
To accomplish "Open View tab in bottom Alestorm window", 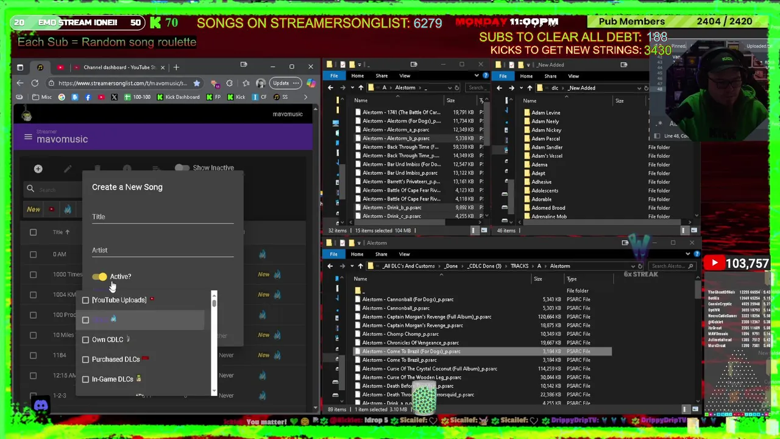I will (x=404, y=254).
